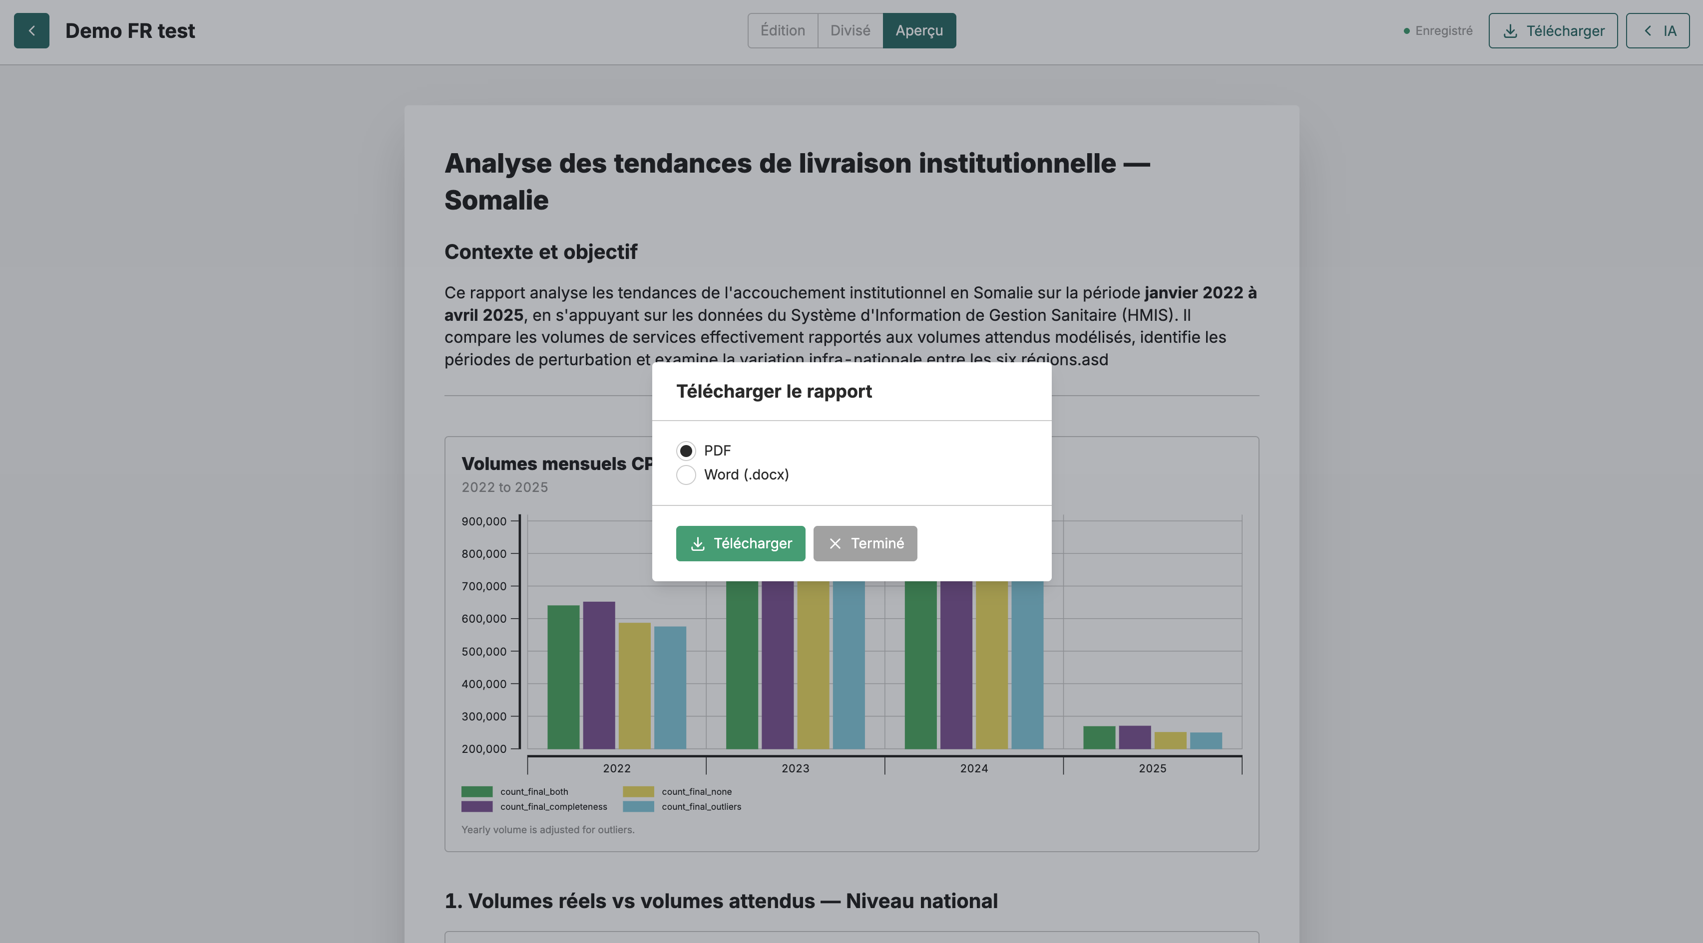The height and width of the screenshot is (943, 1703).
Task: Select the PDF radio option
Action: [686, 451]
